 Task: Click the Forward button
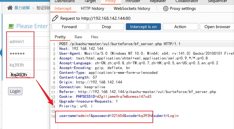point(69,27)
